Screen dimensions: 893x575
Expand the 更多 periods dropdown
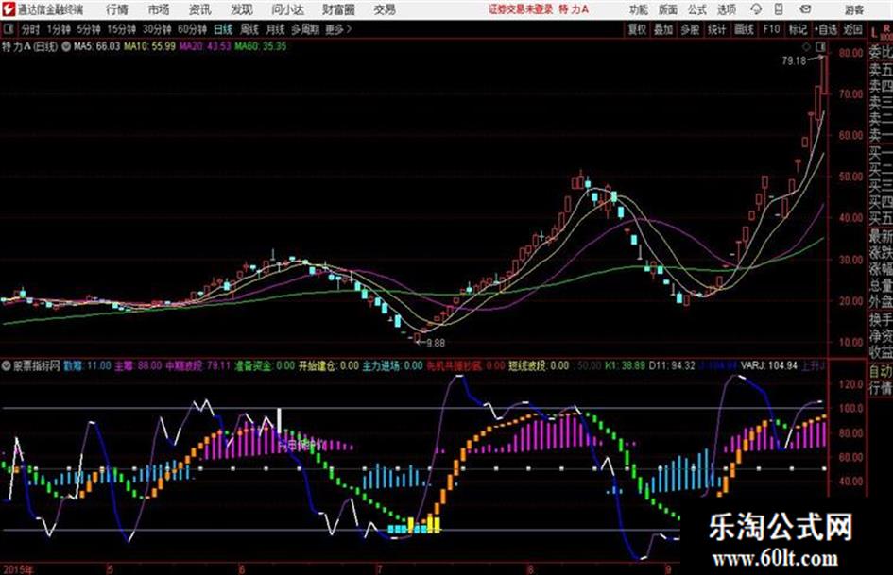[338, 29]
